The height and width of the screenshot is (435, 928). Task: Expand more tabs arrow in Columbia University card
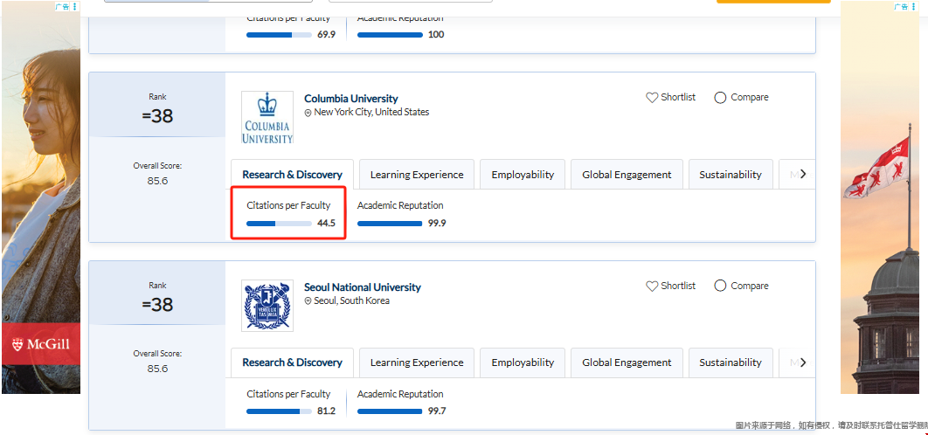[x=803, y=174]
